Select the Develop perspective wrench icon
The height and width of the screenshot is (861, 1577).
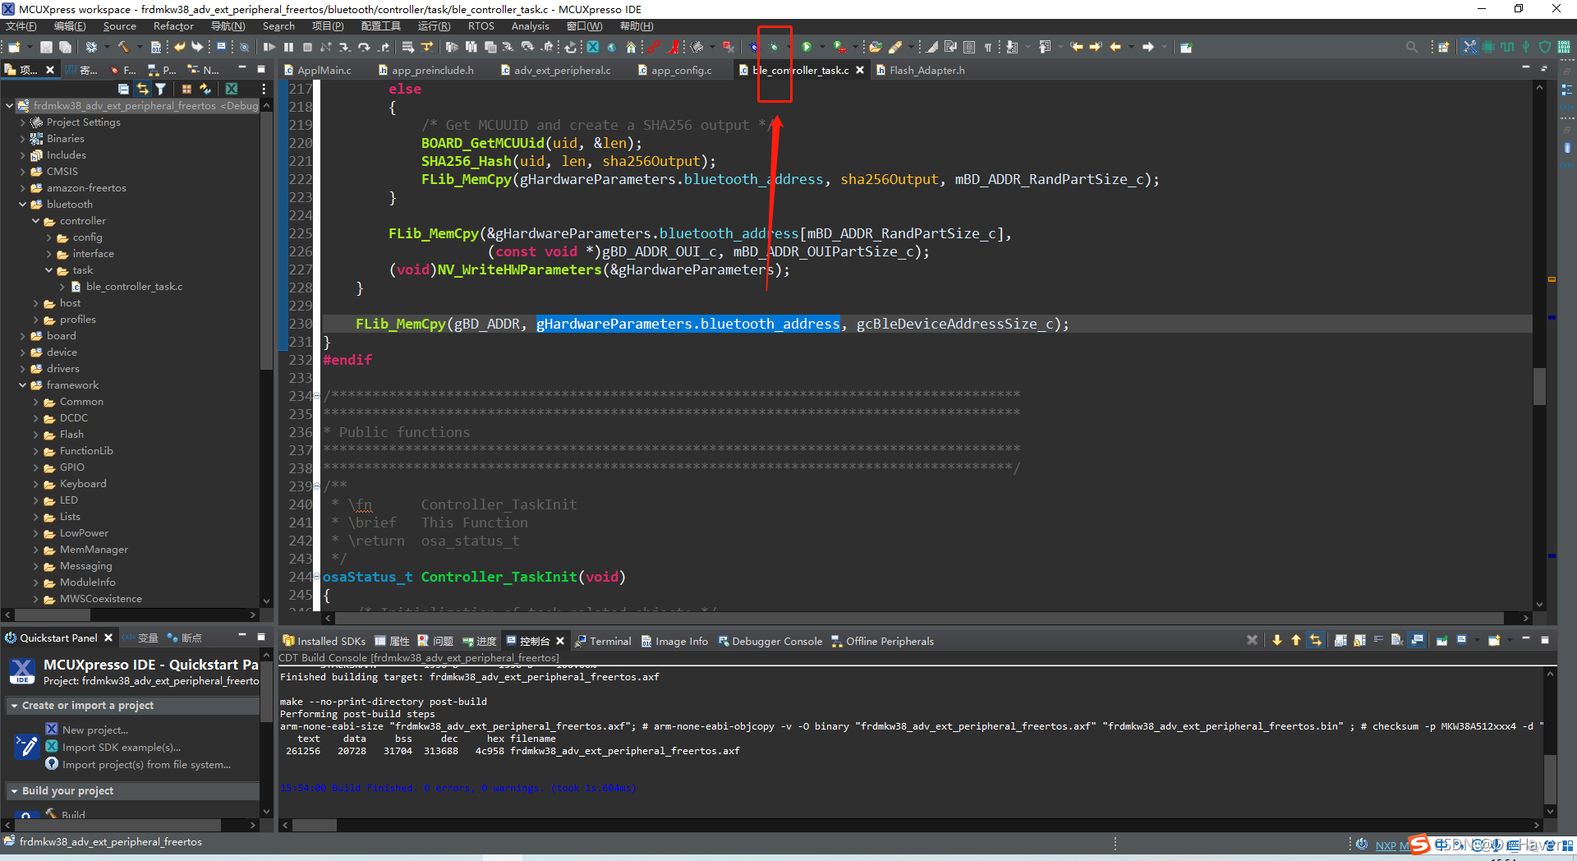(x=1469, y=47)
